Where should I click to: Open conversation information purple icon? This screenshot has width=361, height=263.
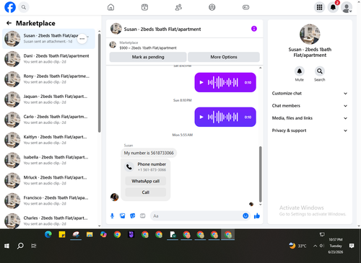(254, 29)
